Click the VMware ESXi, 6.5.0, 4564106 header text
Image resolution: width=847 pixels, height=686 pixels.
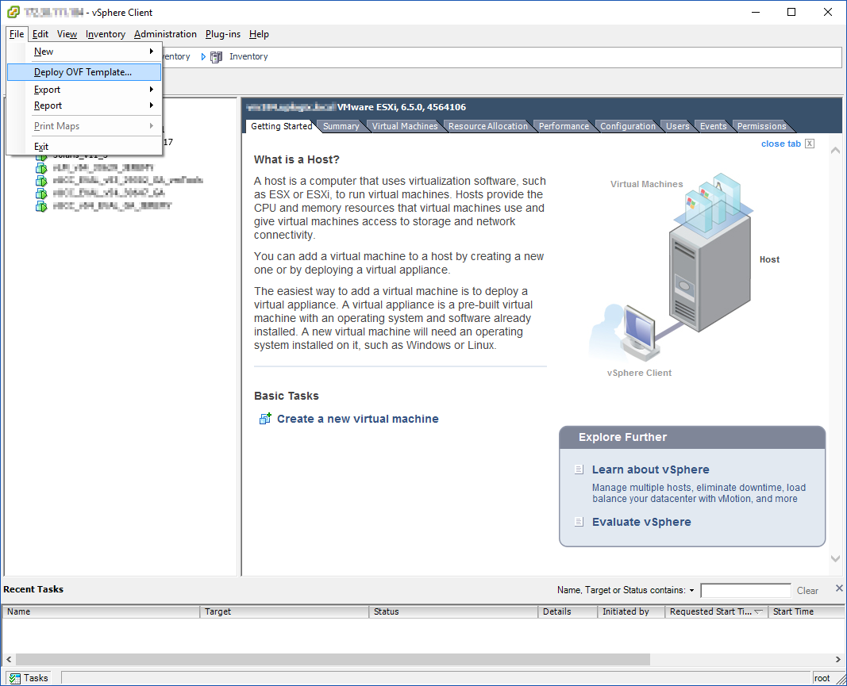click(402, 107)
